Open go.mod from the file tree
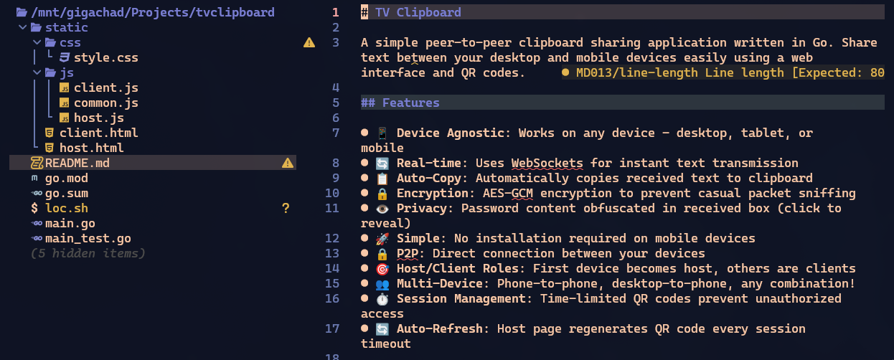 pos(66,178)
